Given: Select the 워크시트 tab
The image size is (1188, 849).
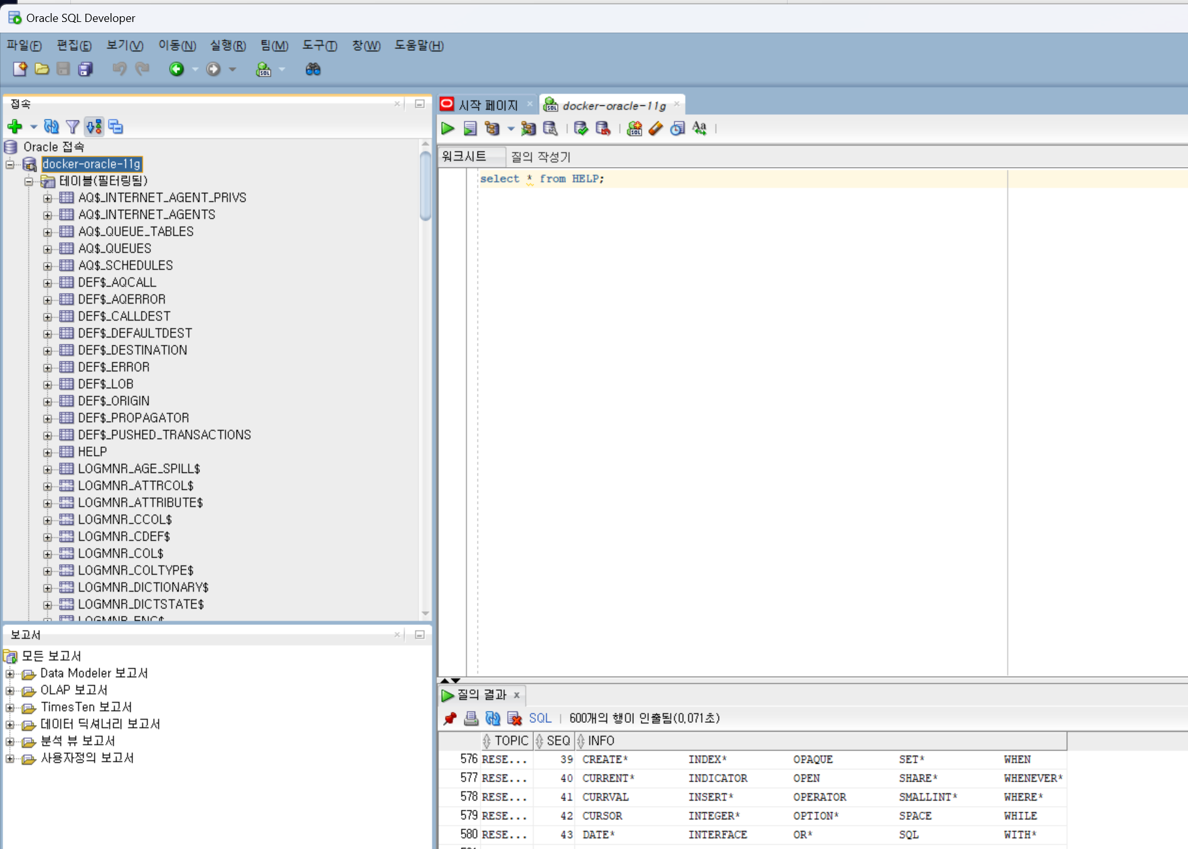Looking at the screenshot, I should (x=464, y=156).
